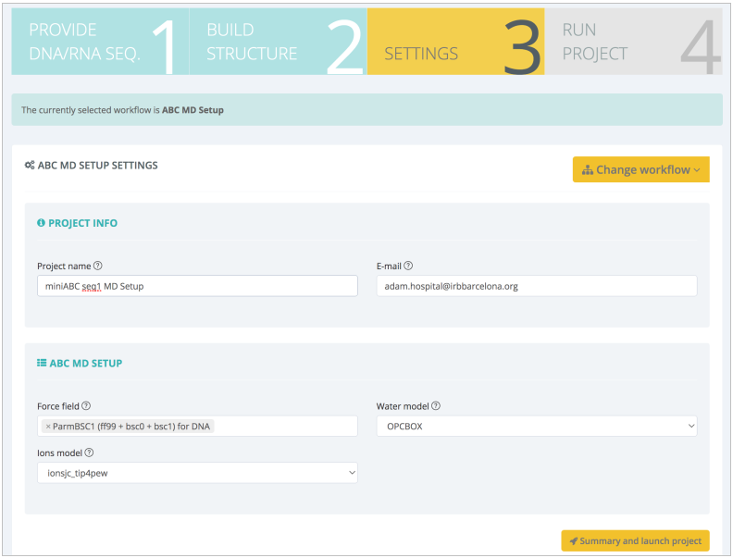Click help icon next to Project name
Viewport: 733px width, 558px height.
(98, 267)
